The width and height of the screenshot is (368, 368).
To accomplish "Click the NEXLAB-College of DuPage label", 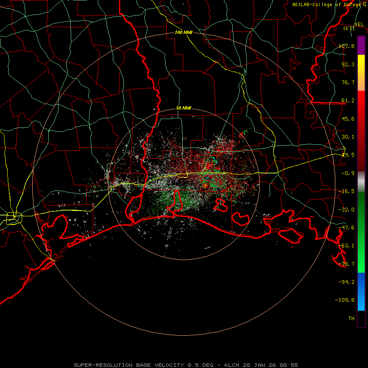I will click(327, 4).
